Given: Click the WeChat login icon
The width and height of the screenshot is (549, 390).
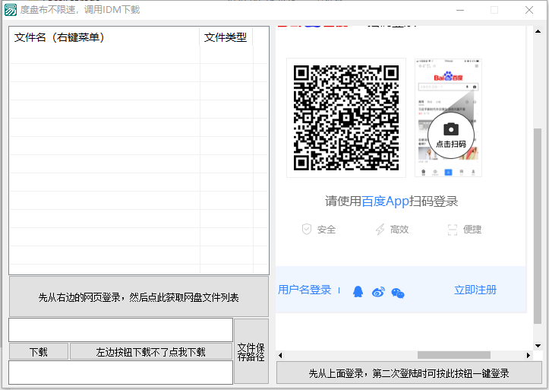Looking at the screenshot, I should tap(397, 292).
